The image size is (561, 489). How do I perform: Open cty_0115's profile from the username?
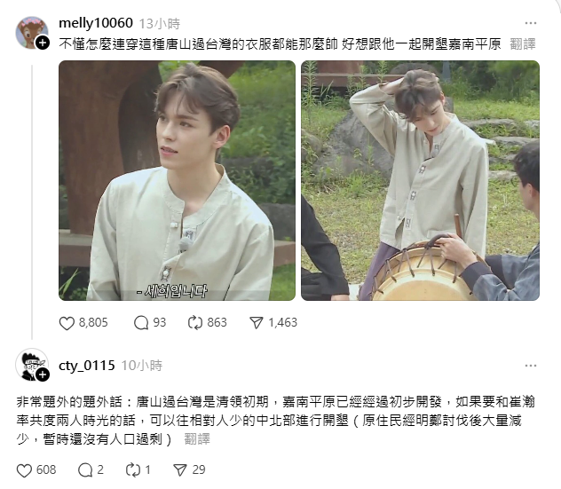pos(87,366)
